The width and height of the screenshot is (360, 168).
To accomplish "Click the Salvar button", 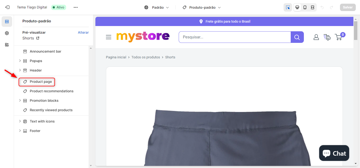I will (348, 7).
